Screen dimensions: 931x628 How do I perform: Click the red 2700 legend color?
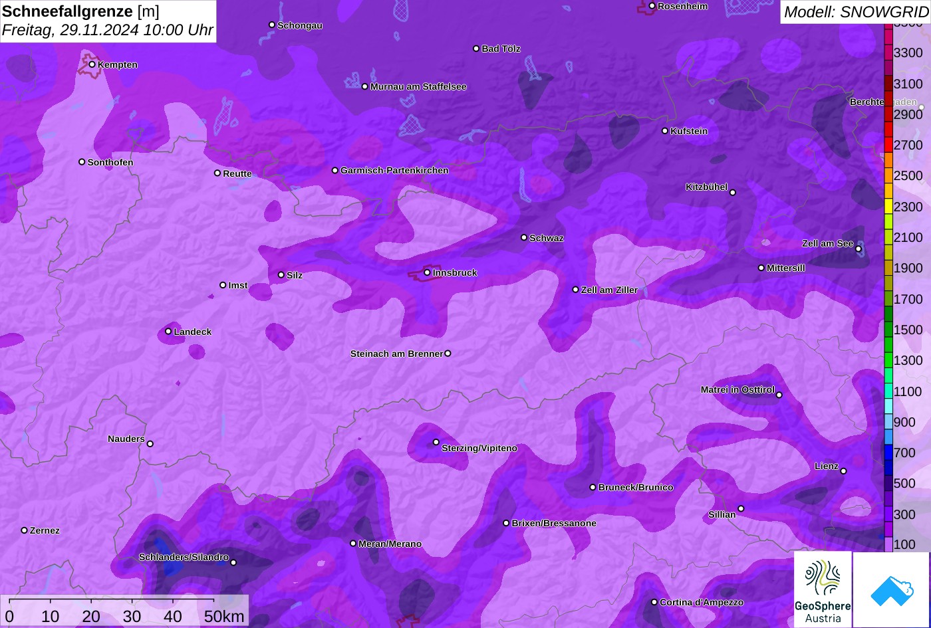[888, 145]
